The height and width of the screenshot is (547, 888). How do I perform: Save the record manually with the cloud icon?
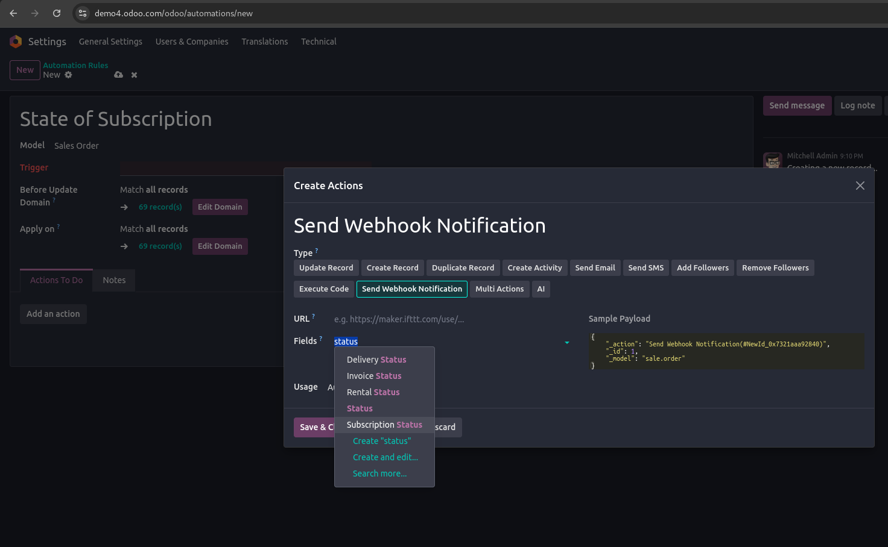coord(118,75)
